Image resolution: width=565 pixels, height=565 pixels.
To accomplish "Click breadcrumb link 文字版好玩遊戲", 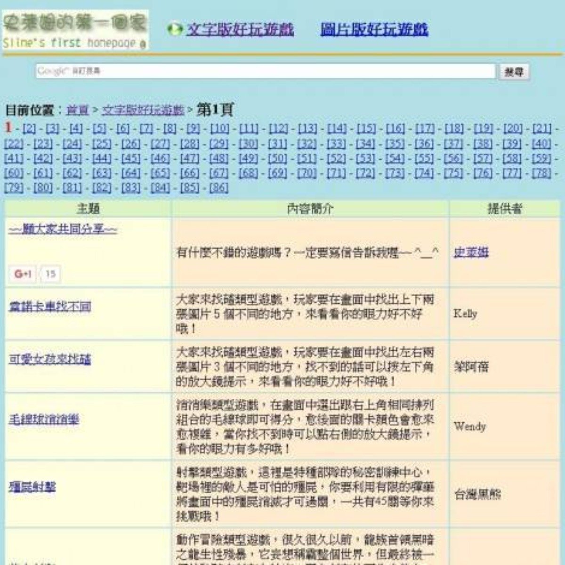I will (x=143, y=110).
